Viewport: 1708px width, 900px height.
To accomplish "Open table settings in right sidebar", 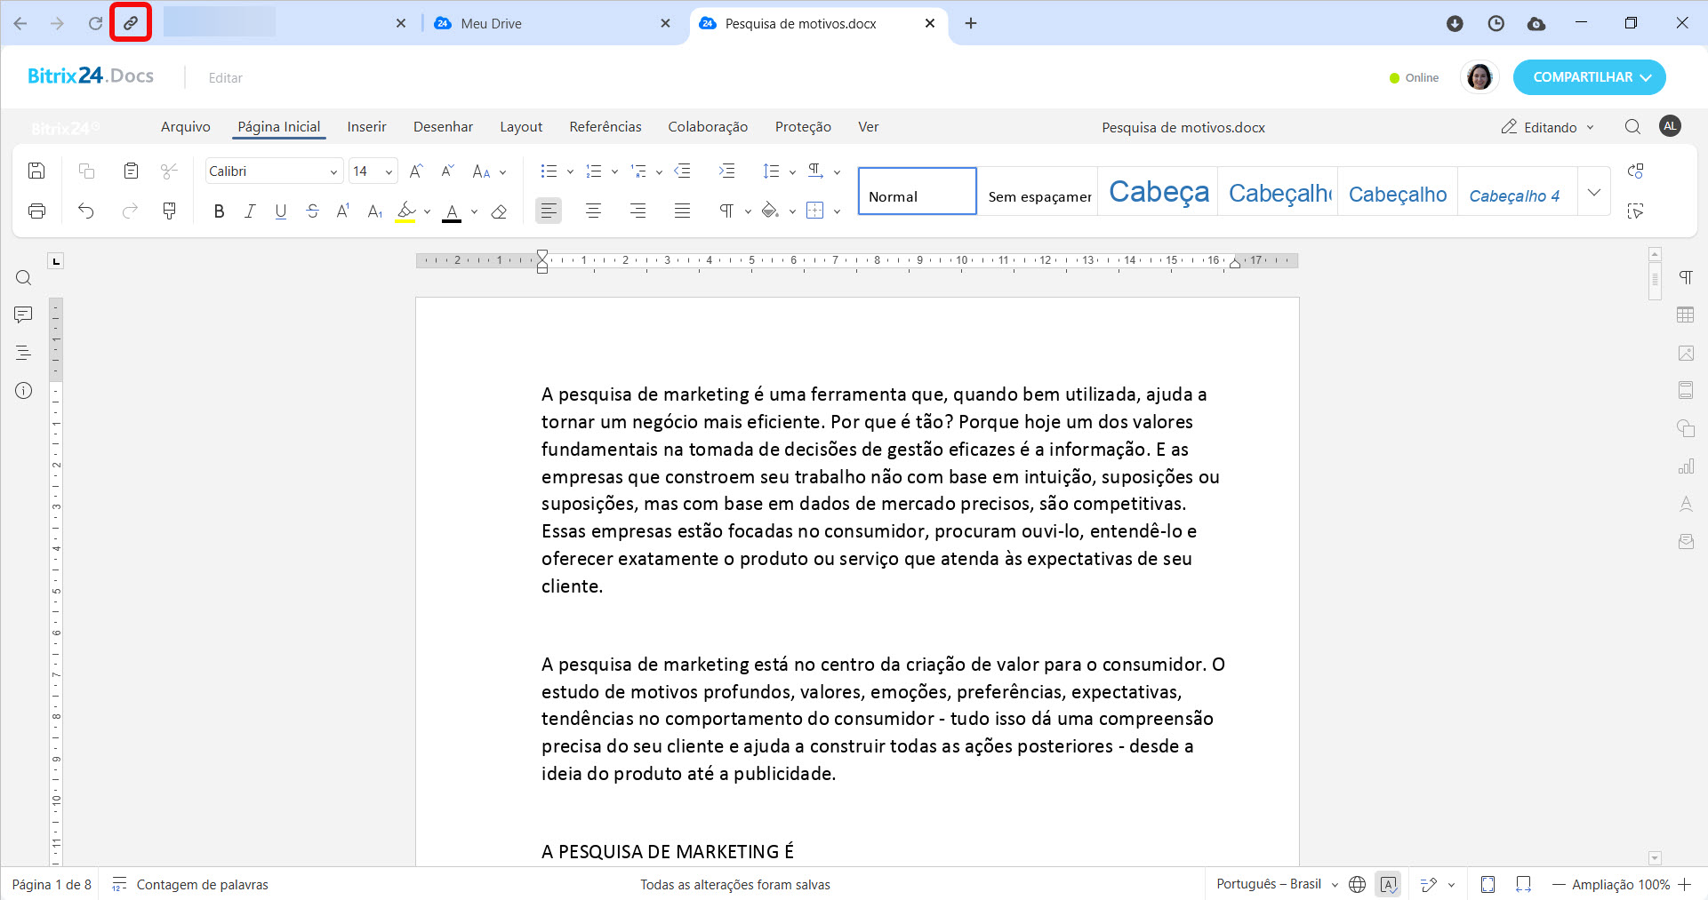I will click(x=1685, y=315).
